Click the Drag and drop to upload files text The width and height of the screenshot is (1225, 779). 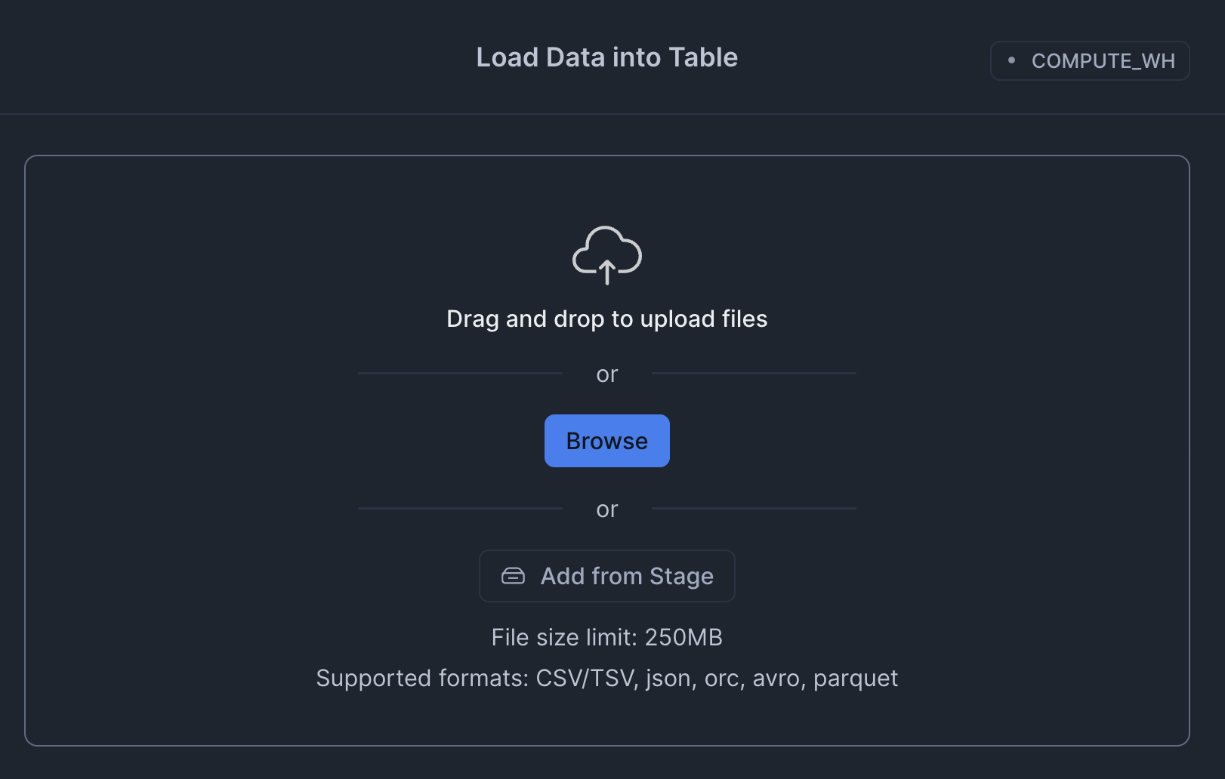coord(606,319)
